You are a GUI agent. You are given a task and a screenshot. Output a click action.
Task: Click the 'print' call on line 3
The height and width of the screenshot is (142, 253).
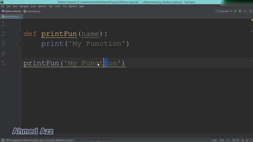pyautogui.click(x=52, y=44)
